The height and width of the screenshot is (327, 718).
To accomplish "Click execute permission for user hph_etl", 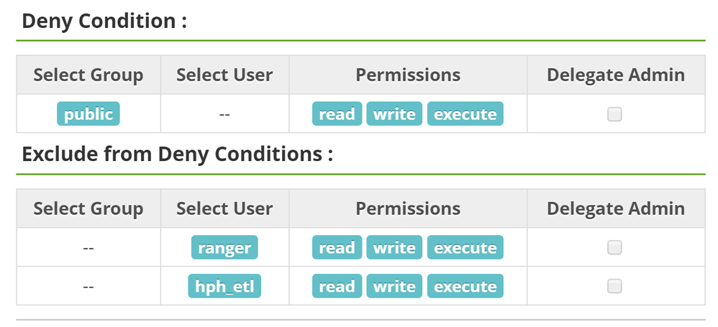I will coord(465,286).
